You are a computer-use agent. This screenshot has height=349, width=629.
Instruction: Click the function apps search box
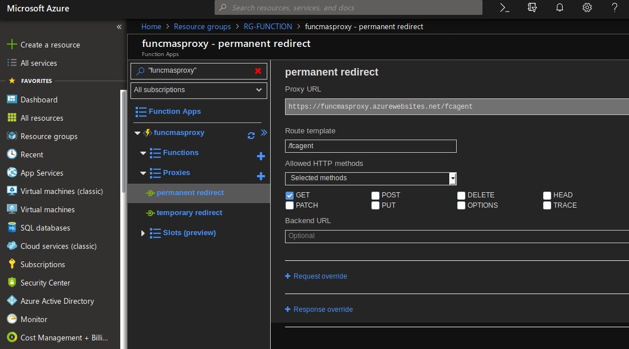click(199, 71)
